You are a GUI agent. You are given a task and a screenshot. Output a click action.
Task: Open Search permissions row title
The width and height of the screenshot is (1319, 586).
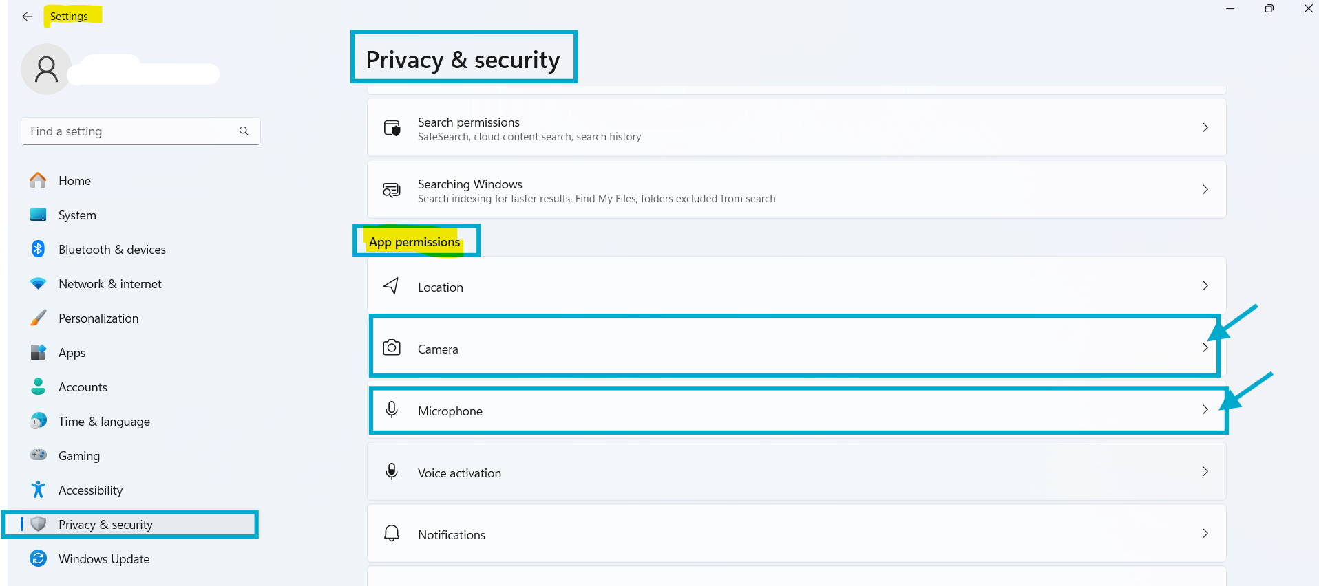[469, 122]
